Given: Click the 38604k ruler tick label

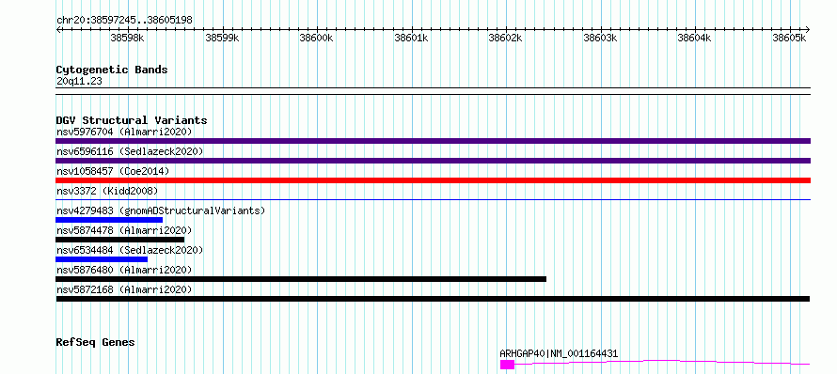Looking at the screenshot, I should [x=695, y=38].
